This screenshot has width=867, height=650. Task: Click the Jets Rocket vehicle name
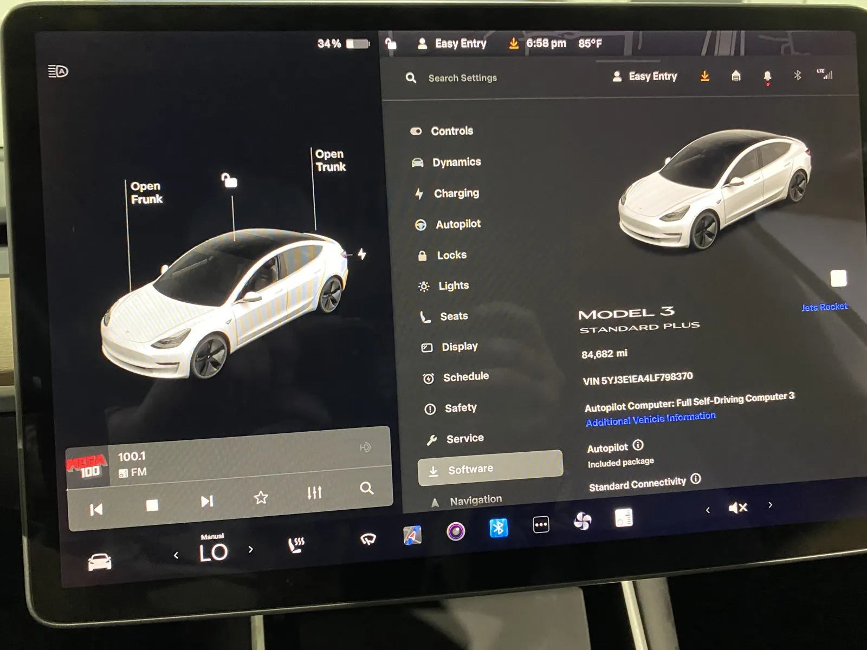824,306
